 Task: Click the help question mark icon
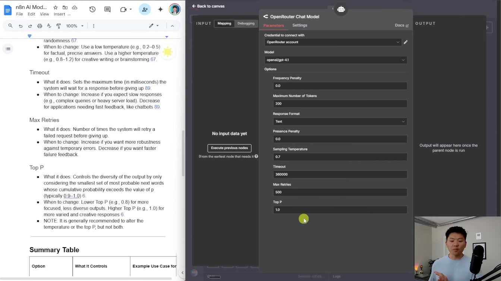coord(256,156)
